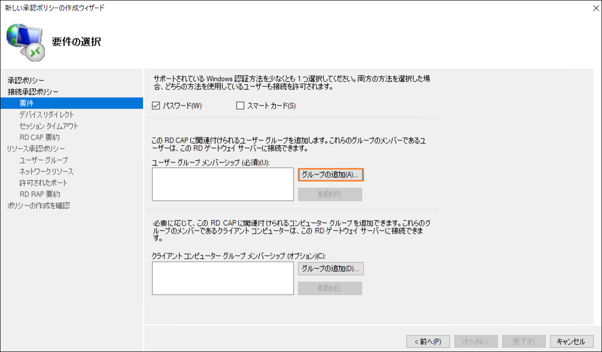Open the デバイス リダイレクト step
Screen dimensions: 602x352
click(x=46, y=114)
